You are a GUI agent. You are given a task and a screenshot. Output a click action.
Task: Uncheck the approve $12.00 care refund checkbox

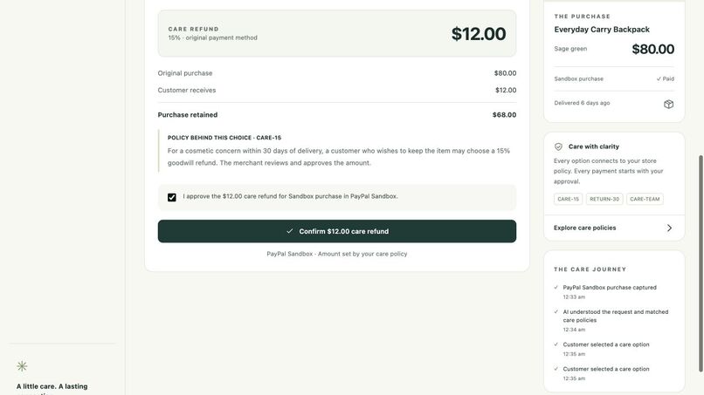pyautogui.click(x=172, y=197)
